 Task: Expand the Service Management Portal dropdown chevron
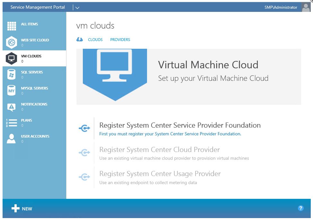[x=77, y=8]
